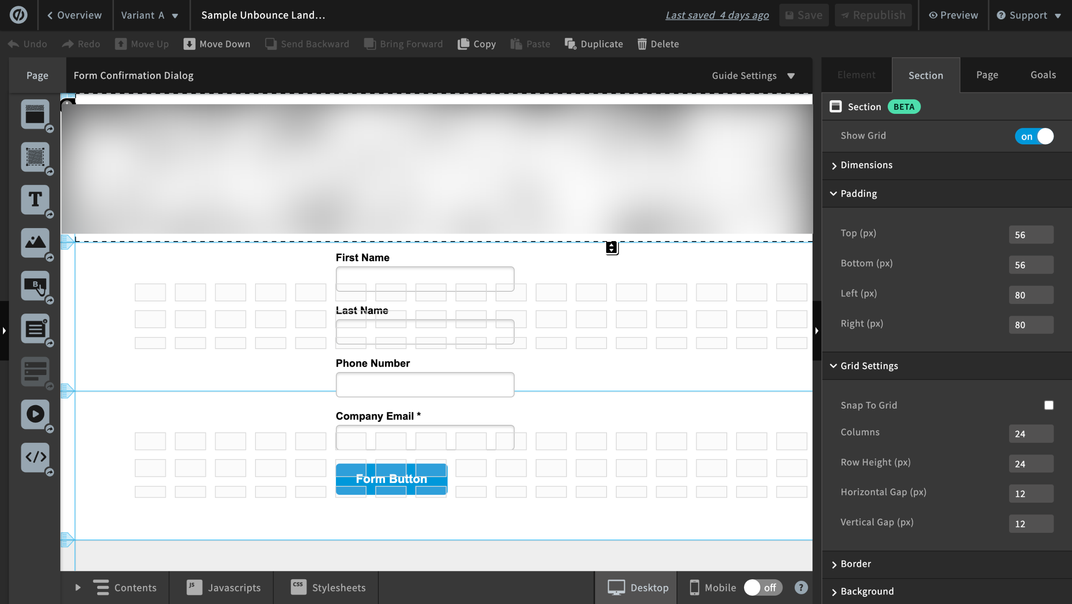Collapse the Padding section
Image resolution: width=1072 pixels, height=604 pixels.
click(947, 193)
